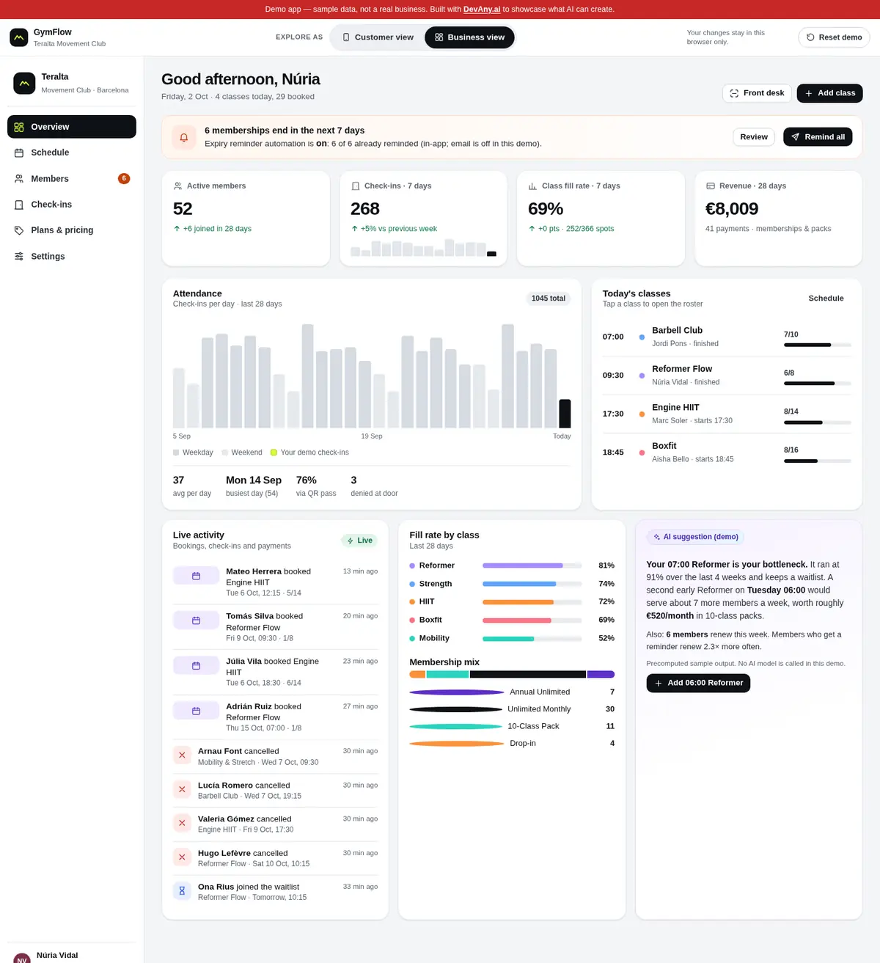The height and width of the screenshot is (963, 880).
Task: Open the Barbell Club 07:00 roster
Action: coord(727,337)
